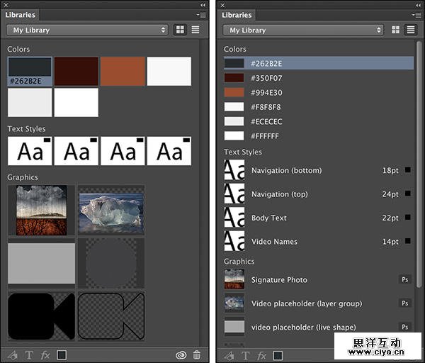Open panel flyout menu in left panel
The image size is (425, 363).
click(203, 14)
